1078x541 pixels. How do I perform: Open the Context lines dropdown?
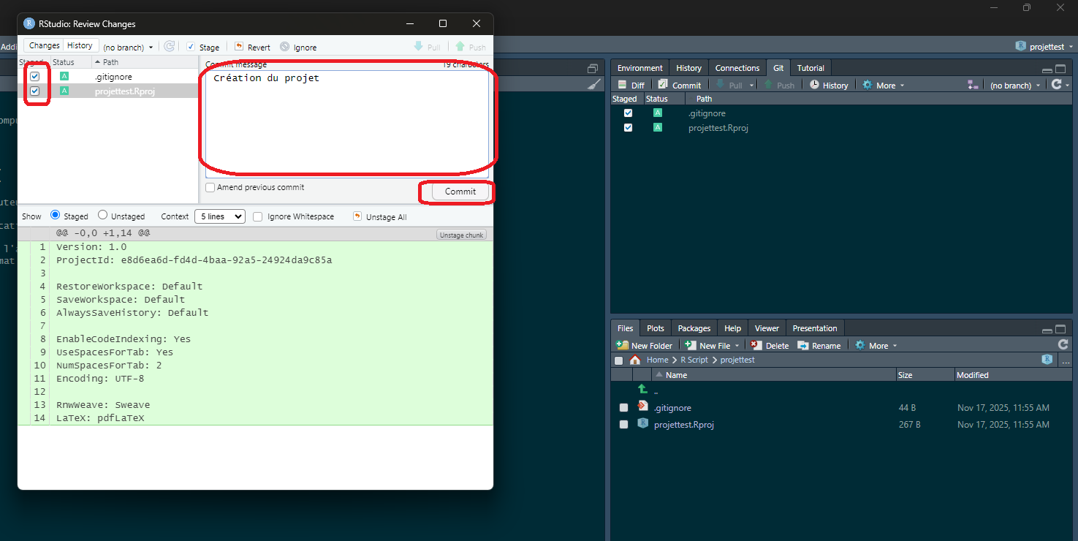tap(220, 216)
